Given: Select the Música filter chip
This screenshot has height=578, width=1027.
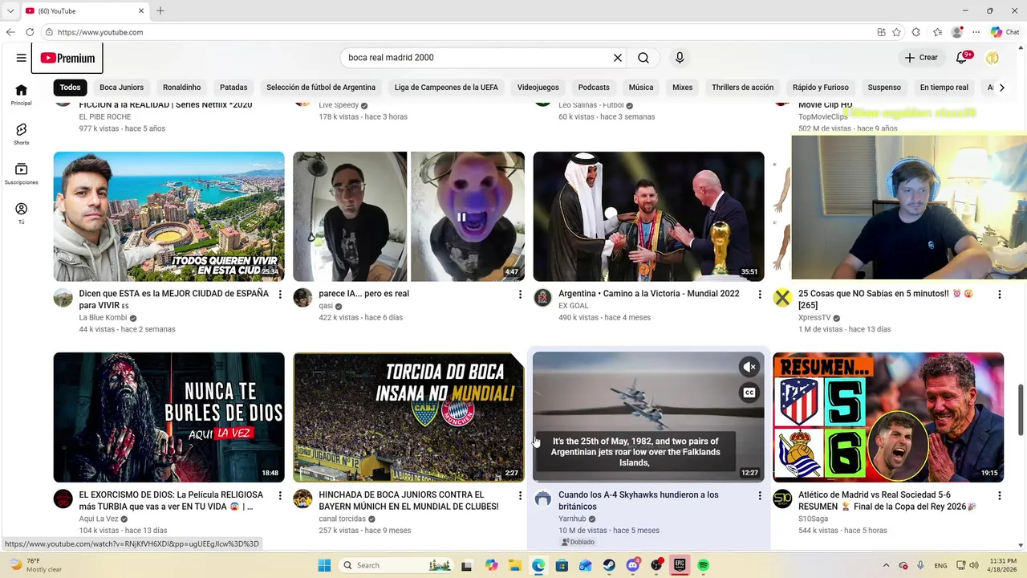Looking at the screenshot, I should click(x=641, y=88).
